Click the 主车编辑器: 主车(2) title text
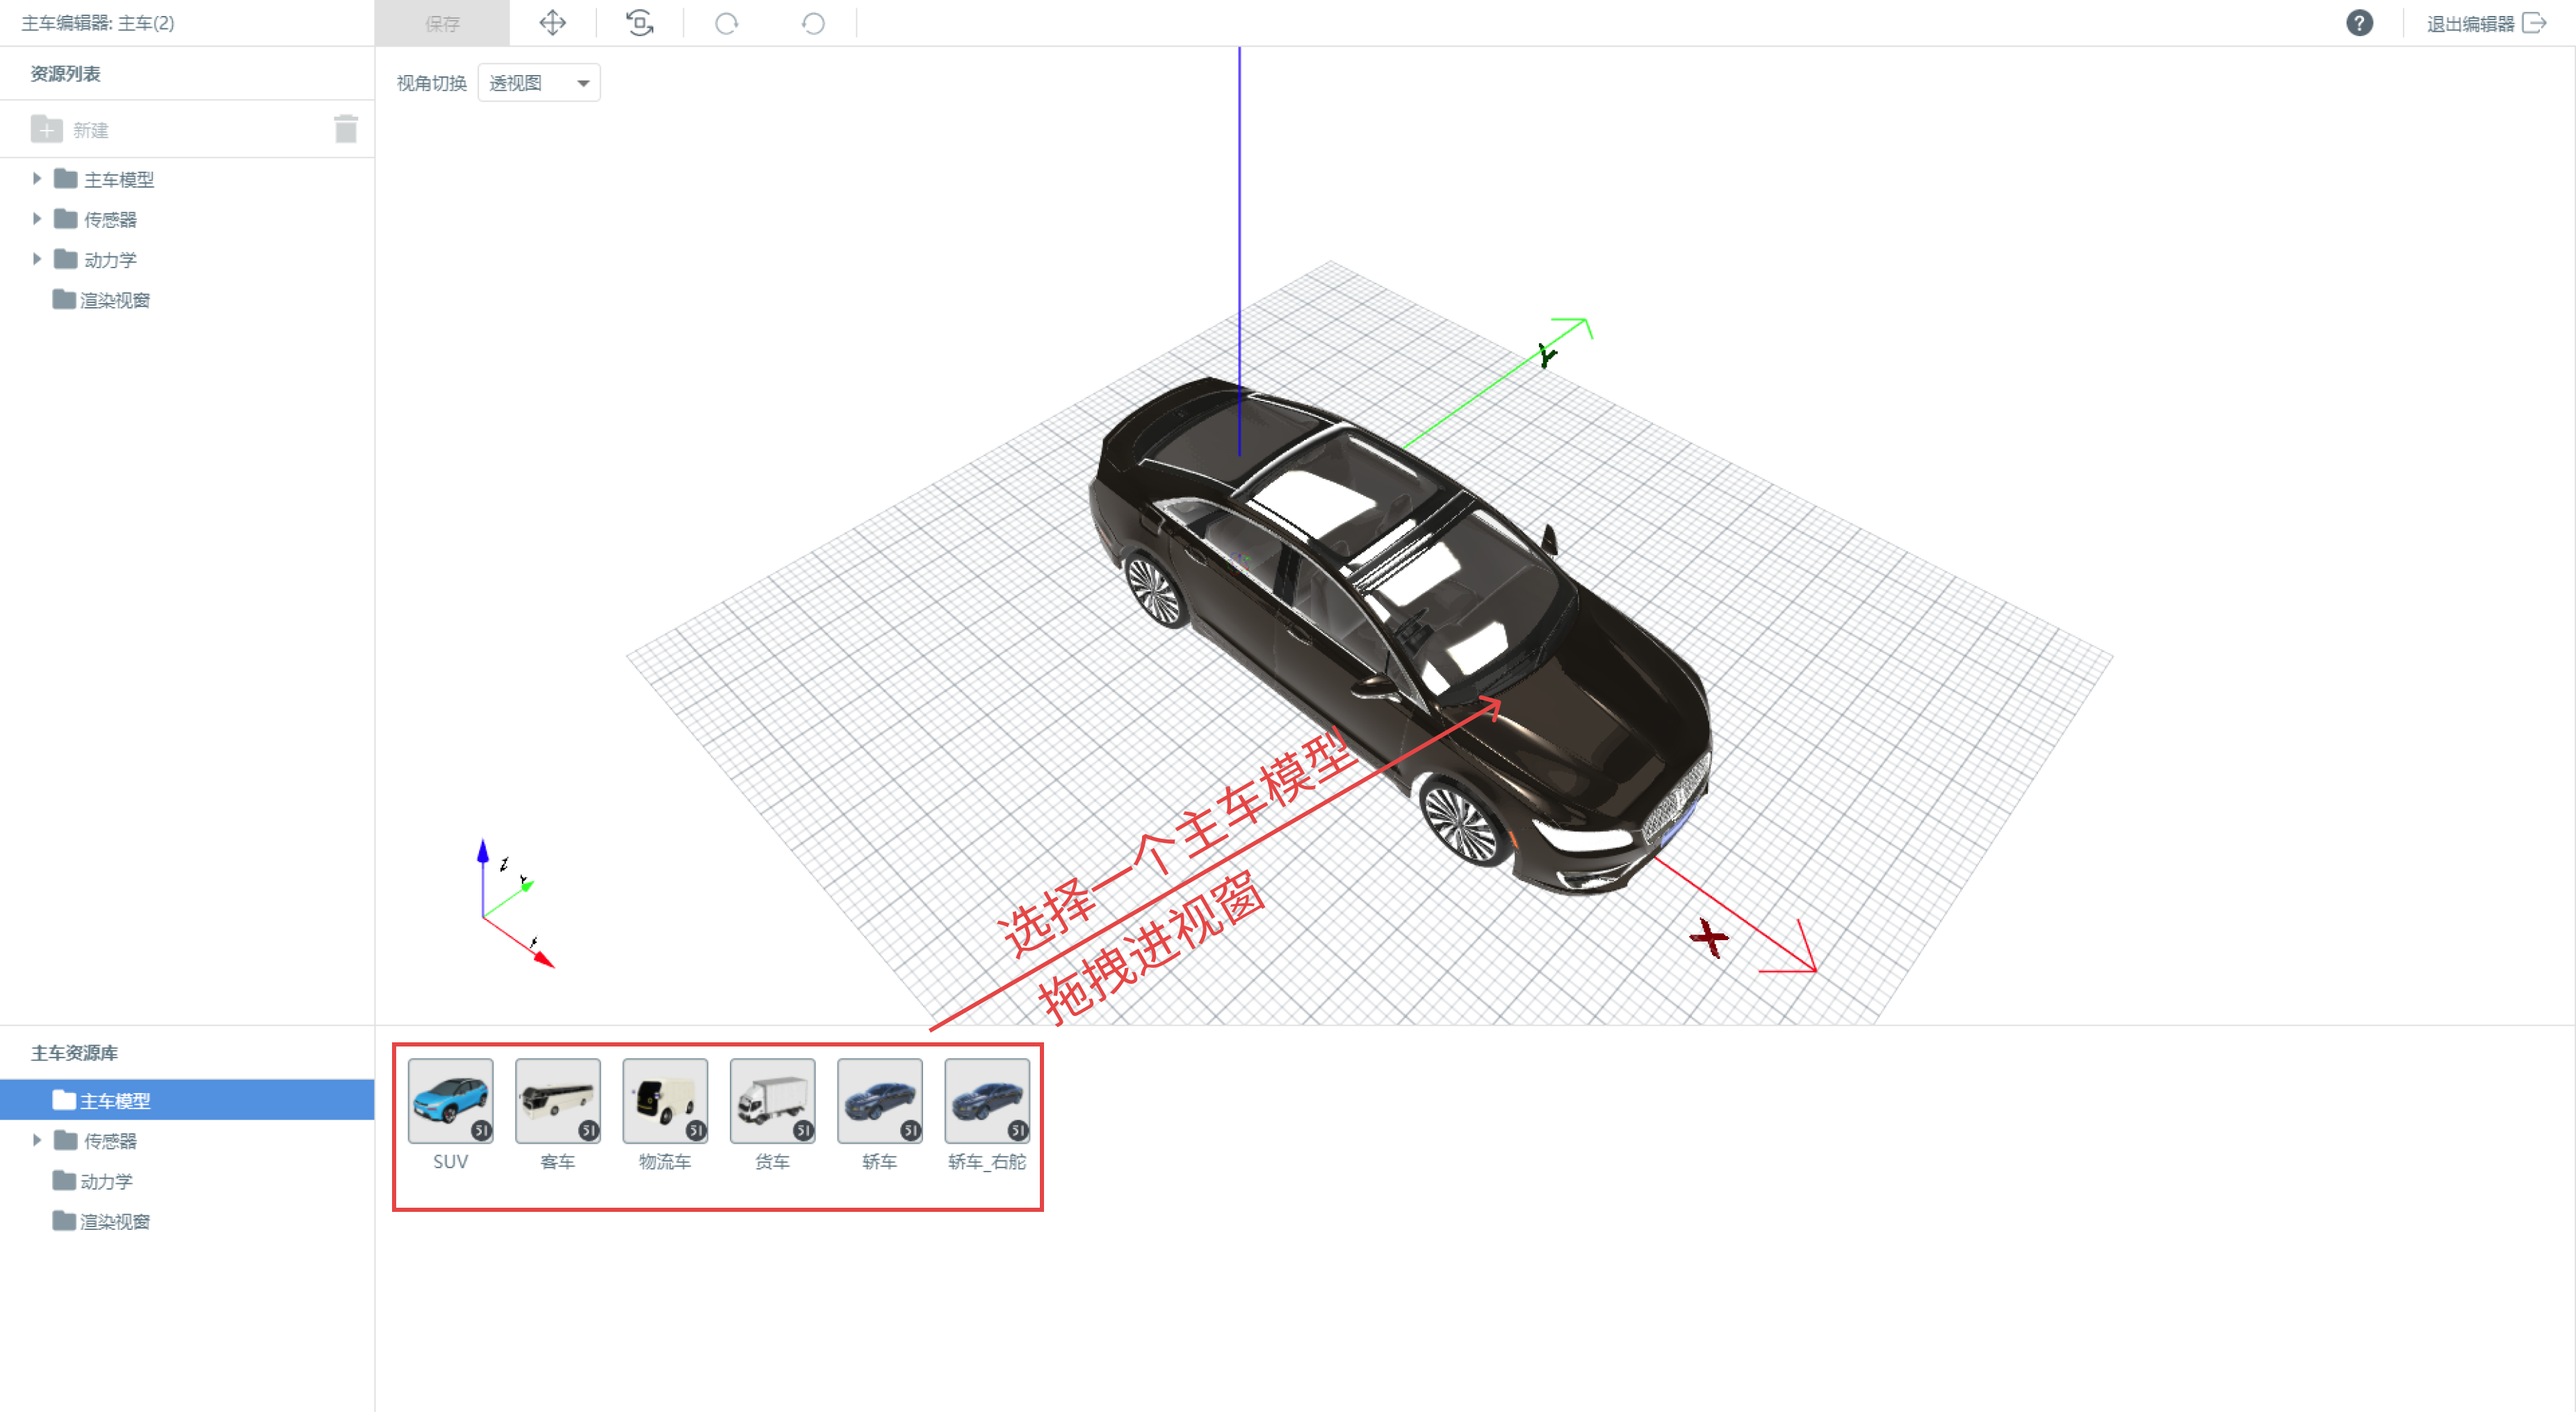This screenshot has width=2576, height=1412. 98,23
